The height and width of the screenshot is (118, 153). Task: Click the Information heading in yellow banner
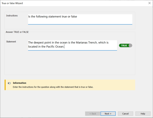coord(19,83)
